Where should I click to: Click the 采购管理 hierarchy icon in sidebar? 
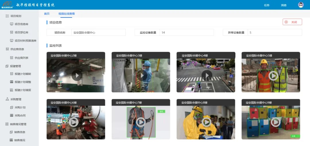click(7, 99)
